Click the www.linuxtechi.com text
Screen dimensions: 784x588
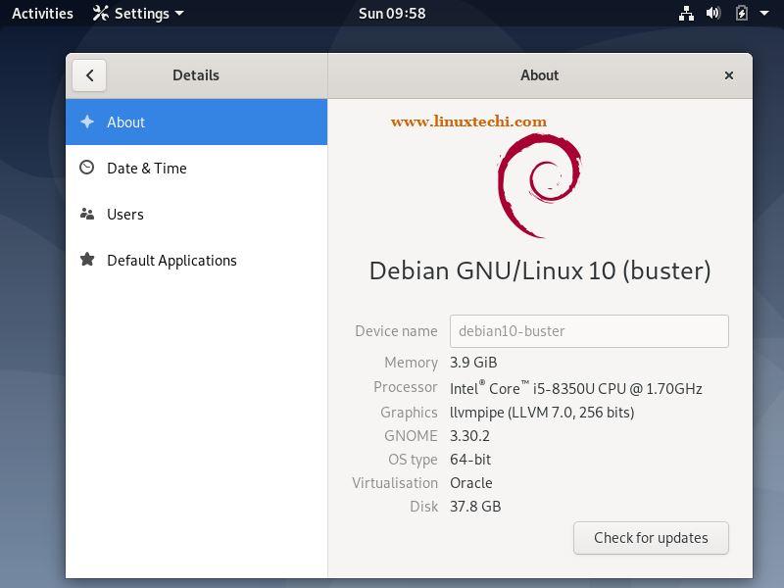click(469, 121)
